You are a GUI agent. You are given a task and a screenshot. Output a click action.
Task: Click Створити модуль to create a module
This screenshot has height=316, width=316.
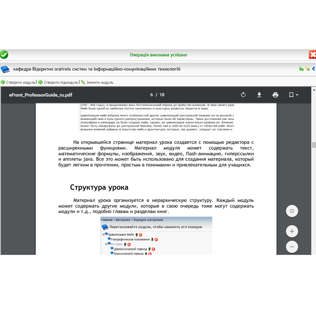19,82
